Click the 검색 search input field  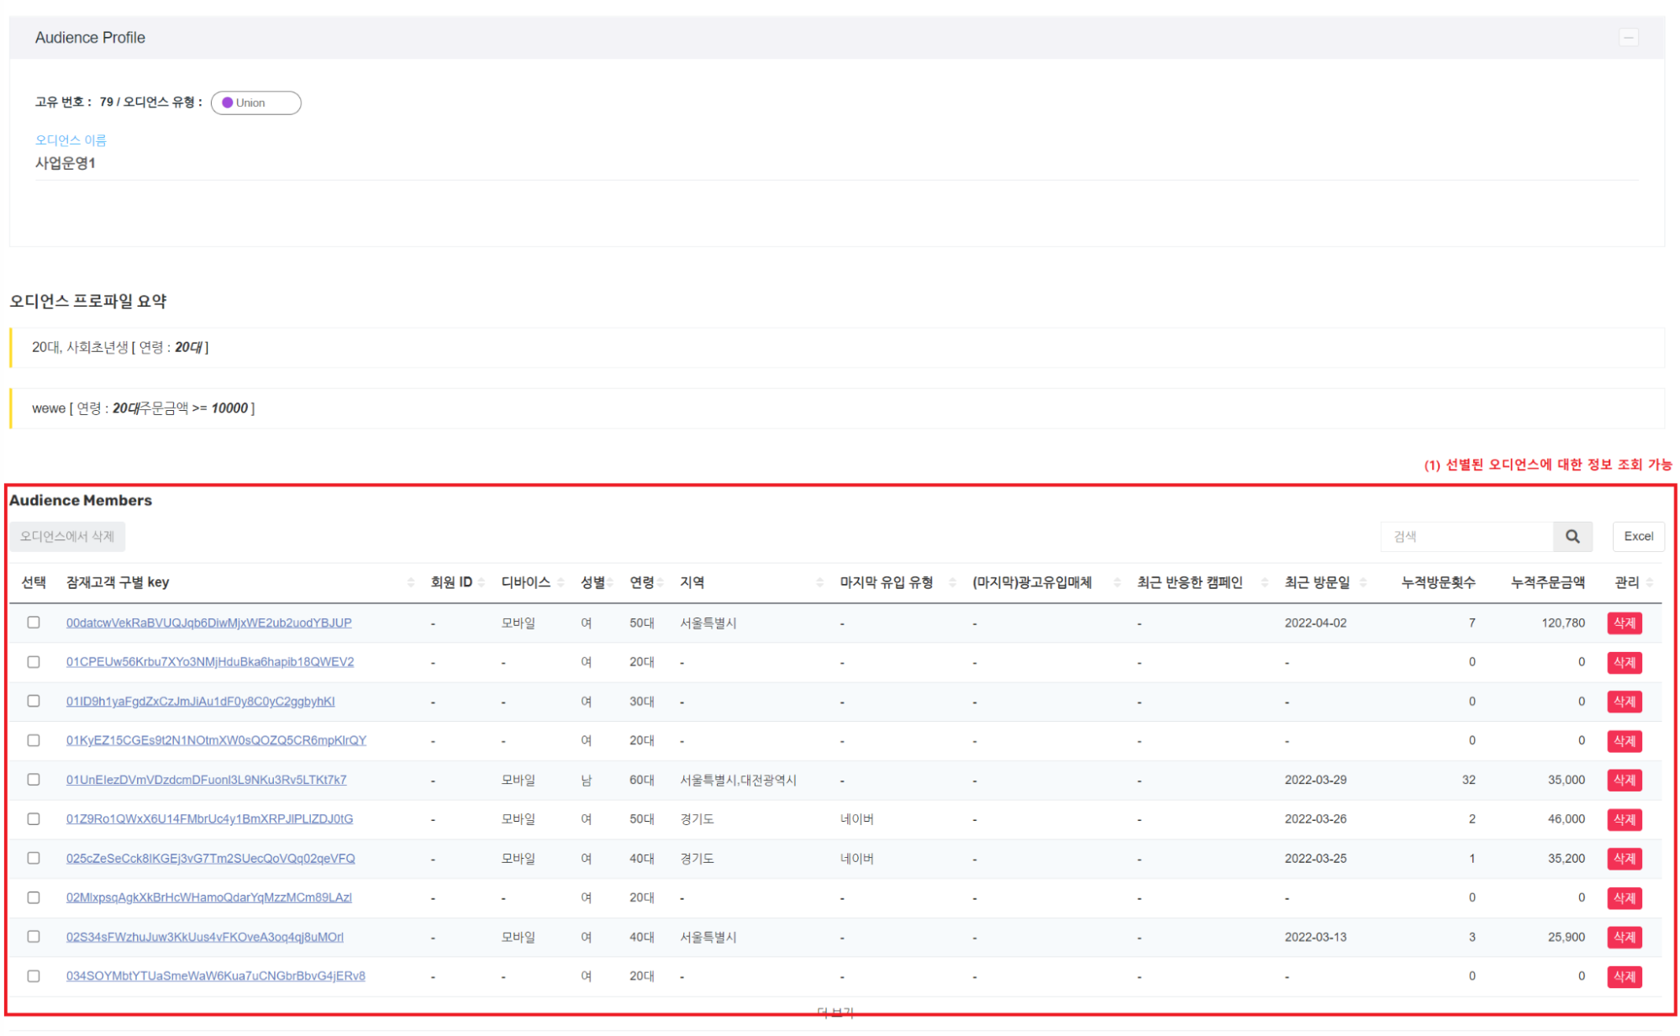click(x=1466, y=536)
